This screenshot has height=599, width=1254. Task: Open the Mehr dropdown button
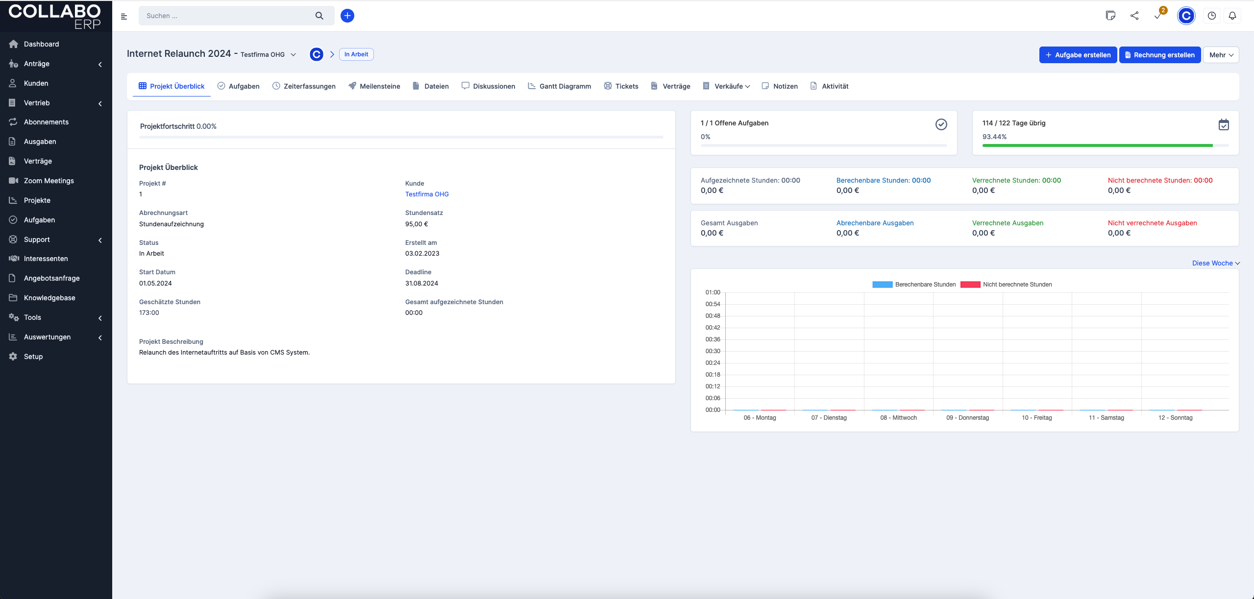tap(1221, 55)
